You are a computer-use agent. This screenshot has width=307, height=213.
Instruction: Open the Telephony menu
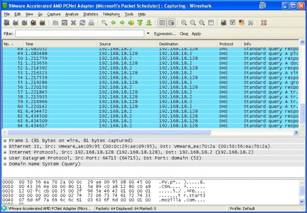pyautogui.click(x=111, y=14)
